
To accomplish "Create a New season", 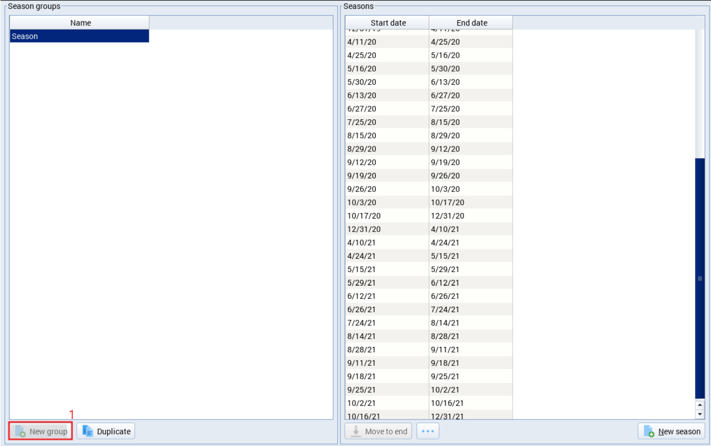I will coord(671,431).
